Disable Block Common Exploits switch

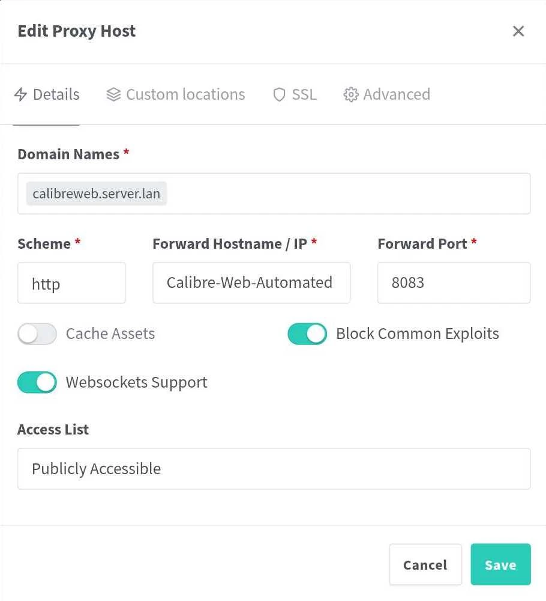pyautogui.click(x=307, y=334)
